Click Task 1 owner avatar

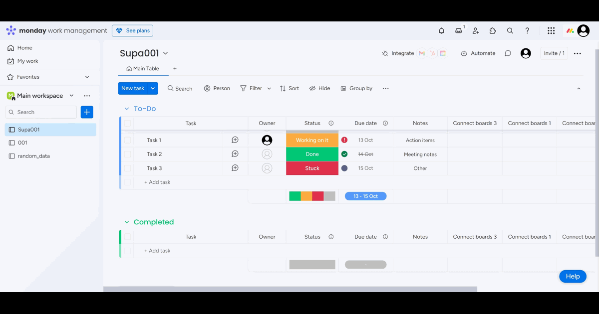pyautogui.click(x=267, y=140)
